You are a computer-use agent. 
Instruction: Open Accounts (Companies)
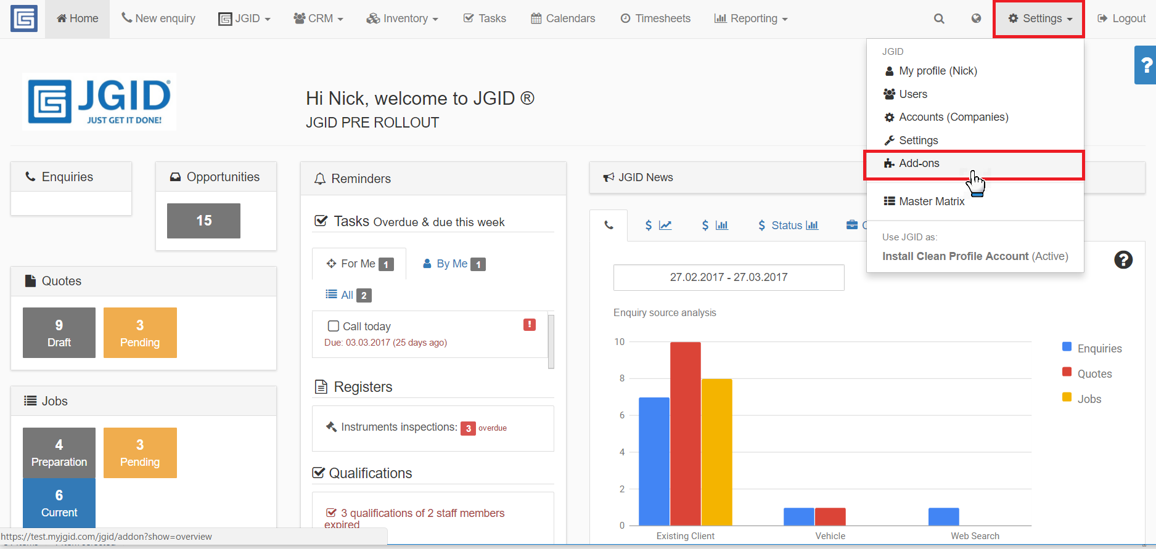[x=975, y=117]
